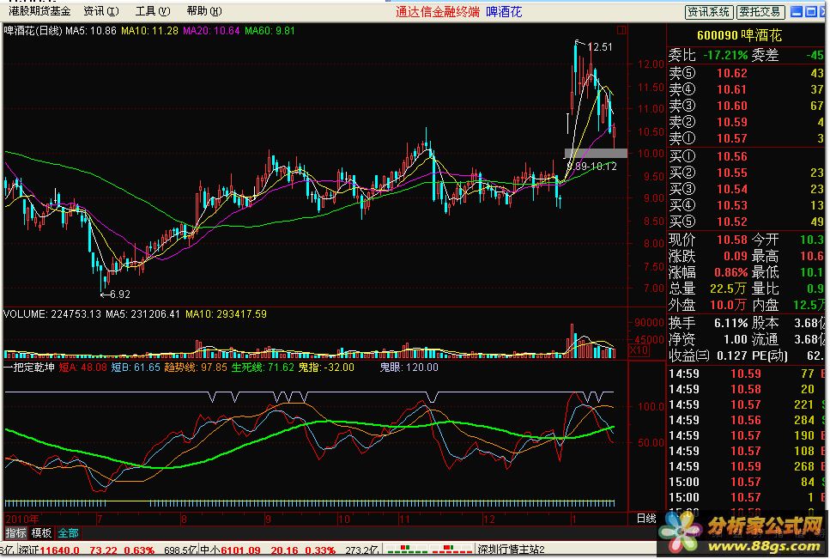830x559 pixels.
Task: Click the 短B: 61.65 value
Action: coord(136,368)
